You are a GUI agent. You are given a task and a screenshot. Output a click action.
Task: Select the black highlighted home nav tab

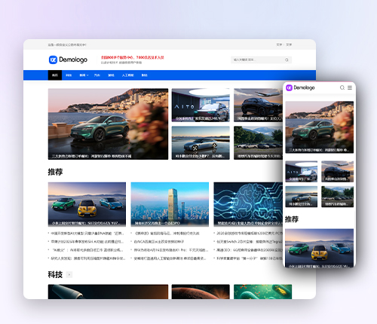point(55,75)
